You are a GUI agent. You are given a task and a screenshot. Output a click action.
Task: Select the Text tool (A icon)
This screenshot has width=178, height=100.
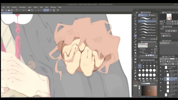point(135,71)
